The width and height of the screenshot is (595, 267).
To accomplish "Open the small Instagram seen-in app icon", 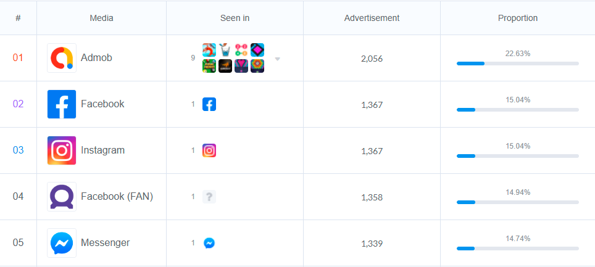I will 209,150.
